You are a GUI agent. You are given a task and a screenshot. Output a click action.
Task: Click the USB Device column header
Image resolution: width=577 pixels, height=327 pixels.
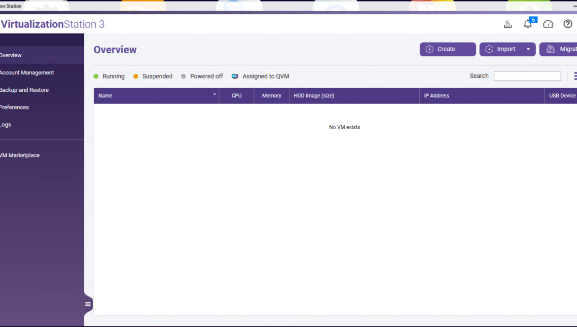point(561,96)
